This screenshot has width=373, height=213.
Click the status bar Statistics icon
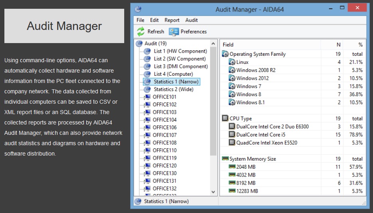138,201
